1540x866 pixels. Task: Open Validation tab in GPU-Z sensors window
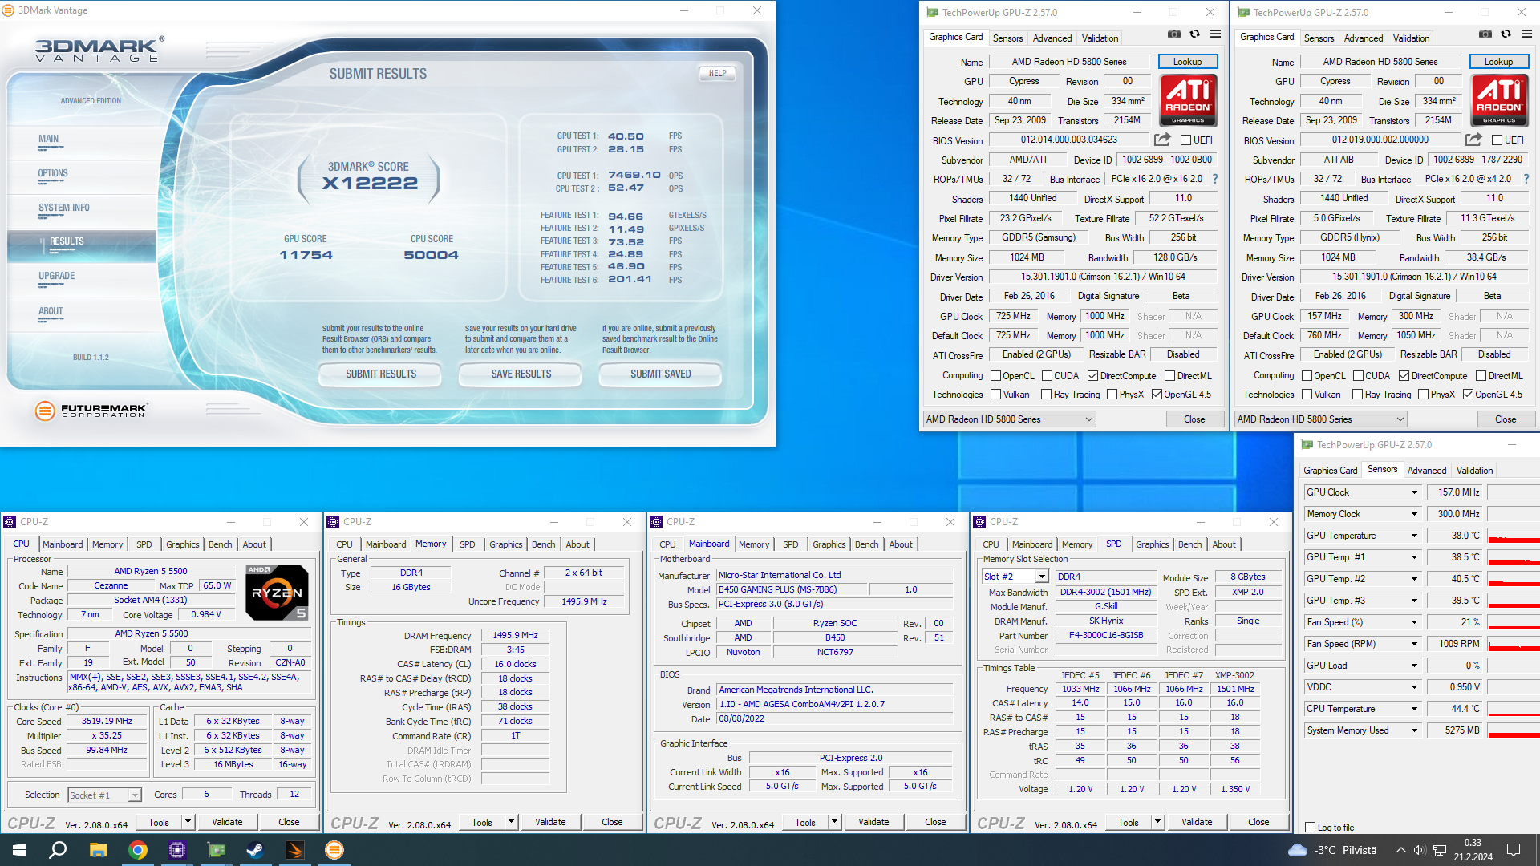click(1474, 471)
